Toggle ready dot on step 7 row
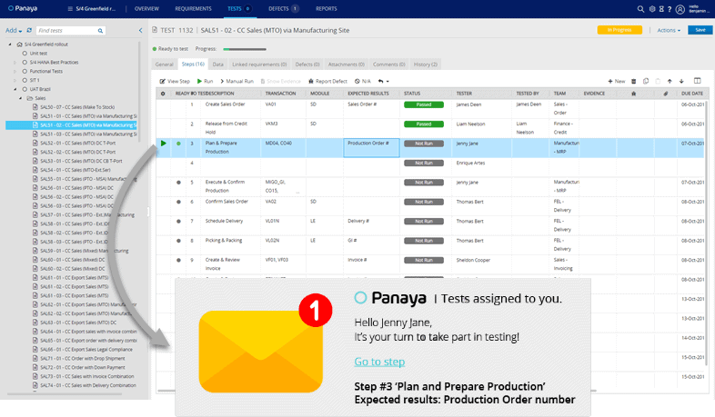Image resolution: width=715 pixels, height=417 pixels. point(178,222)
